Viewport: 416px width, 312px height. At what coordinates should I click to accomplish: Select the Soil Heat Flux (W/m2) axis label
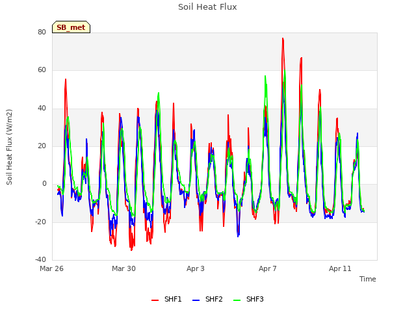point(9,147)
